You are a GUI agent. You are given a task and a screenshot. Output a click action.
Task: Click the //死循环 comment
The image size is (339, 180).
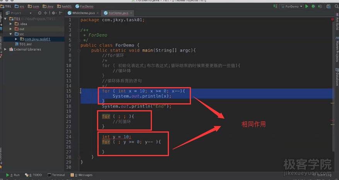point(122,121)
